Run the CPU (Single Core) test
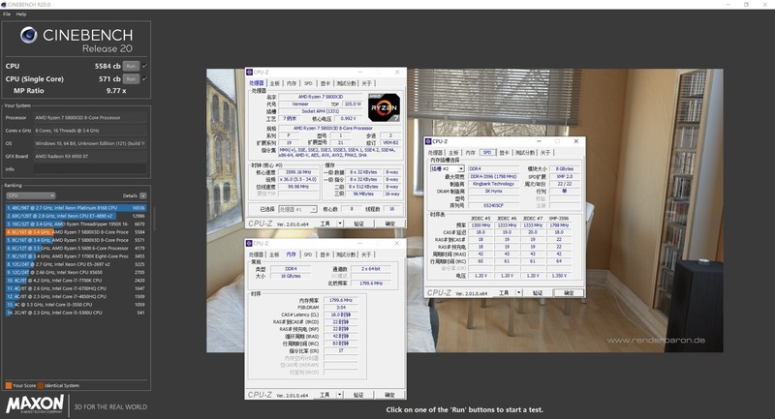This screenshot has height=419, width=775. pos(131,79)
